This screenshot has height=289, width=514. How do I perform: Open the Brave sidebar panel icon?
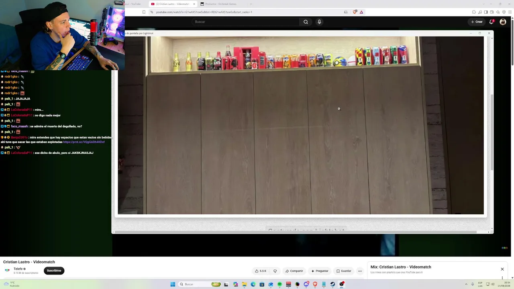point(486,12)
